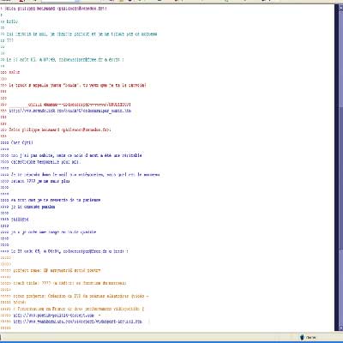Click the free.fr address in the blue quote header
The image size is (343, 343).
tap(85, 251)
